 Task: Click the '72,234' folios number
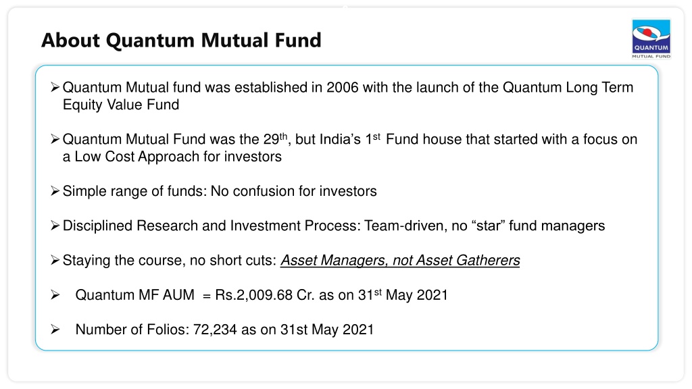point(215,330)
